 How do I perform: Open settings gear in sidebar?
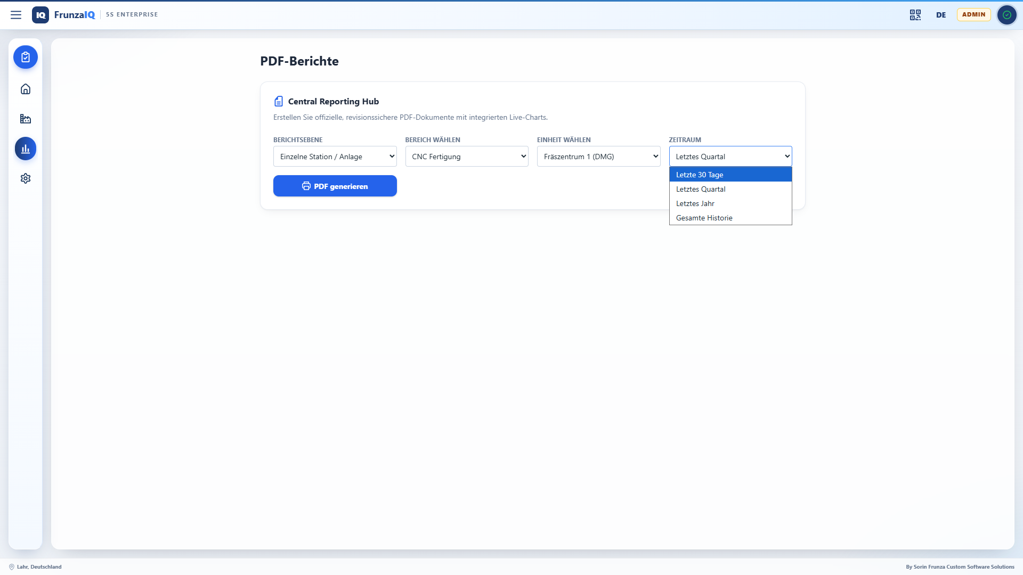click(26, 178)
